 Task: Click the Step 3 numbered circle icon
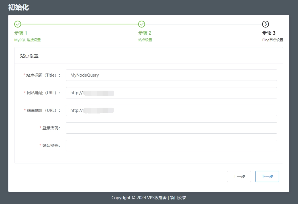pyautogui.click(x=266, y=24)
